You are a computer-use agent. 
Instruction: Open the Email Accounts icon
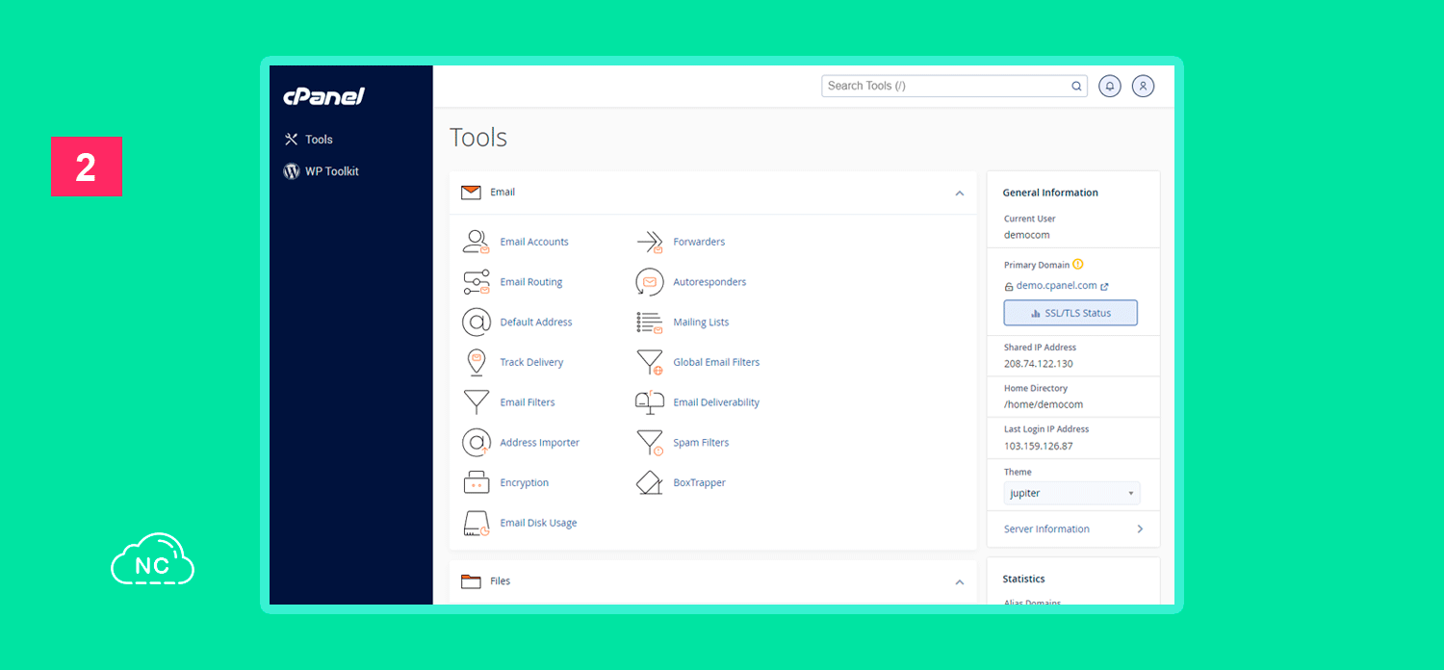pos(477,242)
